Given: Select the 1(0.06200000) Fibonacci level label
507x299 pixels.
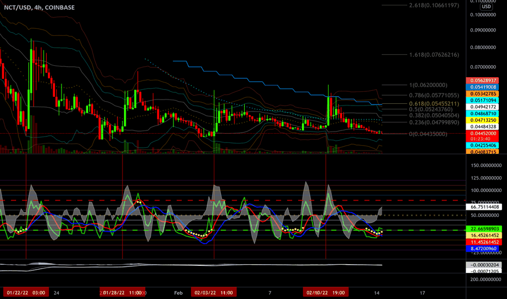Looking at the screenshot, I should [428, 85].
